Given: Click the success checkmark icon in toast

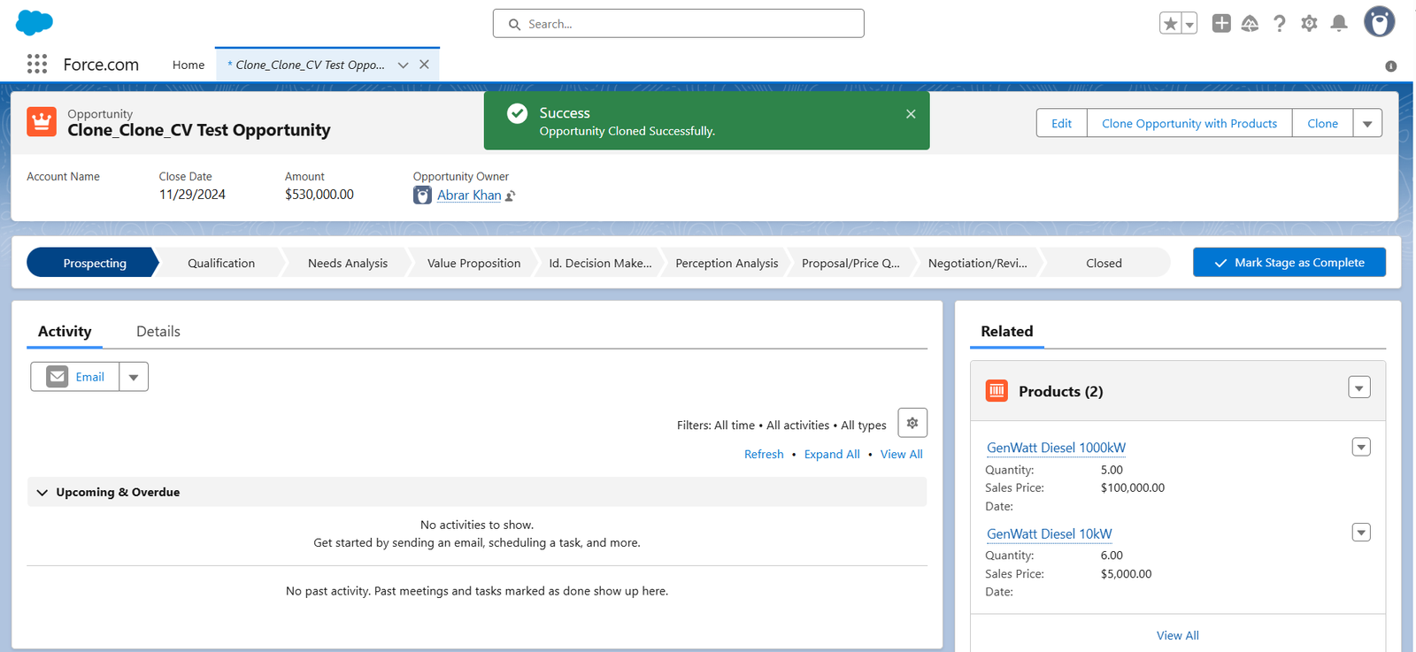Looking at the screenshot, I should [517, 113].
